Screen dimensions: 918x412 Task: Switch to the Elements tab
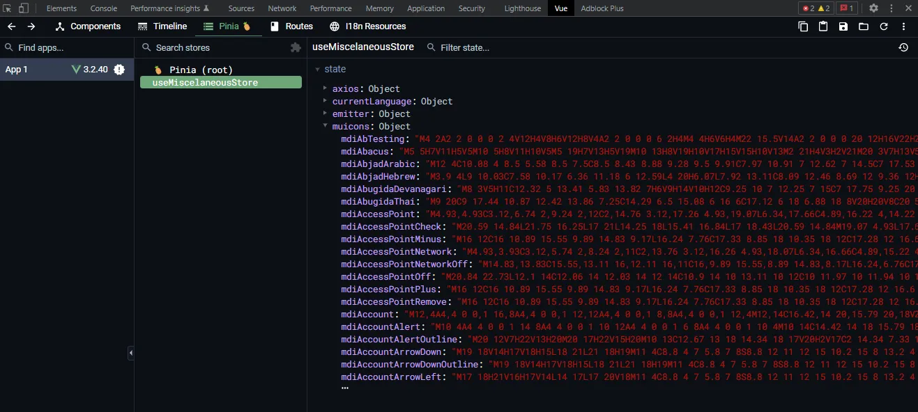click(x=61, y=8)
